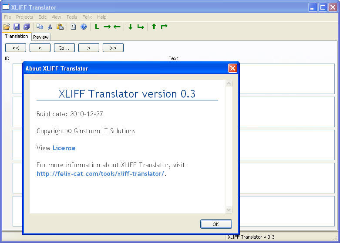Viewport: 340px width, 243px height.
Task: Click the Copy toolbar icon
Action: [40, 27]
